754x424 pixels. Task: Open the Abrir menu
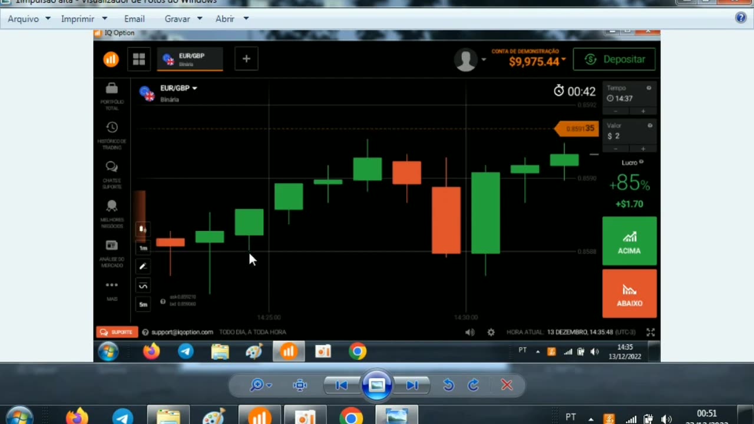coord(232,19)
